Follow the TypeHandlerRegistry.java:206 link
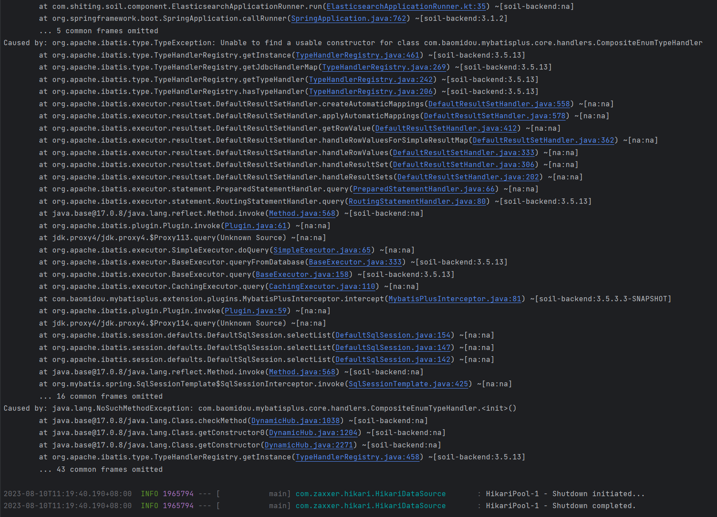717x517 pixels. 370,92
